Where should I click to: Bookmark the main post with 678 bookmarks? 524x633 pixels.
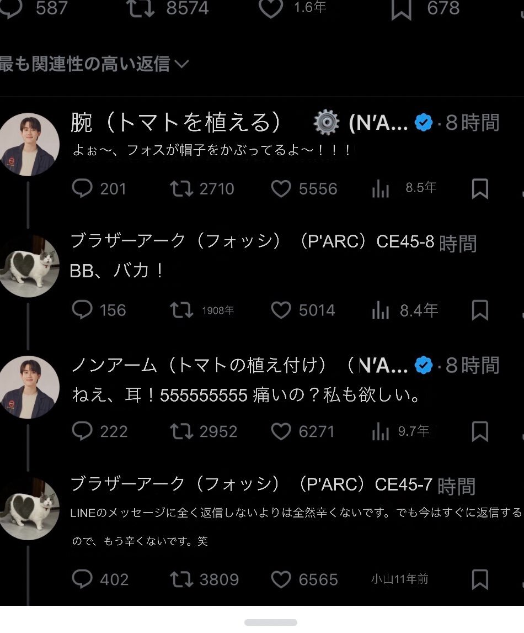pyautogui.click(x=401, y=9)
